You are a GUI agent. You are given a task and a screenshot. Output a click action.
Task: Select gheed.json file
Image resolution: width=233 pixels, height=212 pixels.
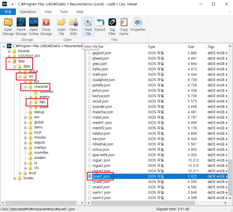[x=101, y=58]
